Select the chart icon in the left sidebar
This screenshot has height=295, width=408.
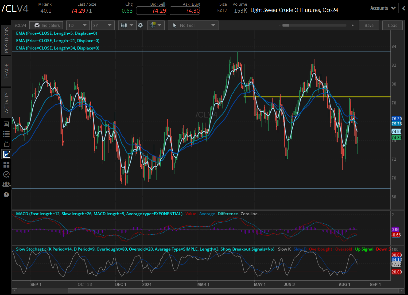[x=6, y=154]
